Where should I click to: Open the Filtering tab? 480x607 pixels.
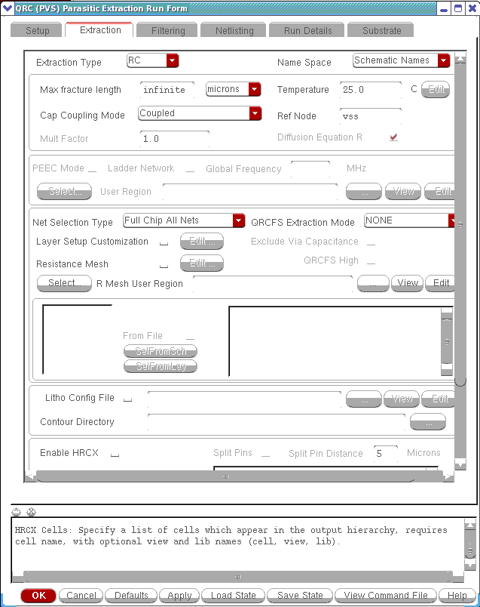pos(167,30)
